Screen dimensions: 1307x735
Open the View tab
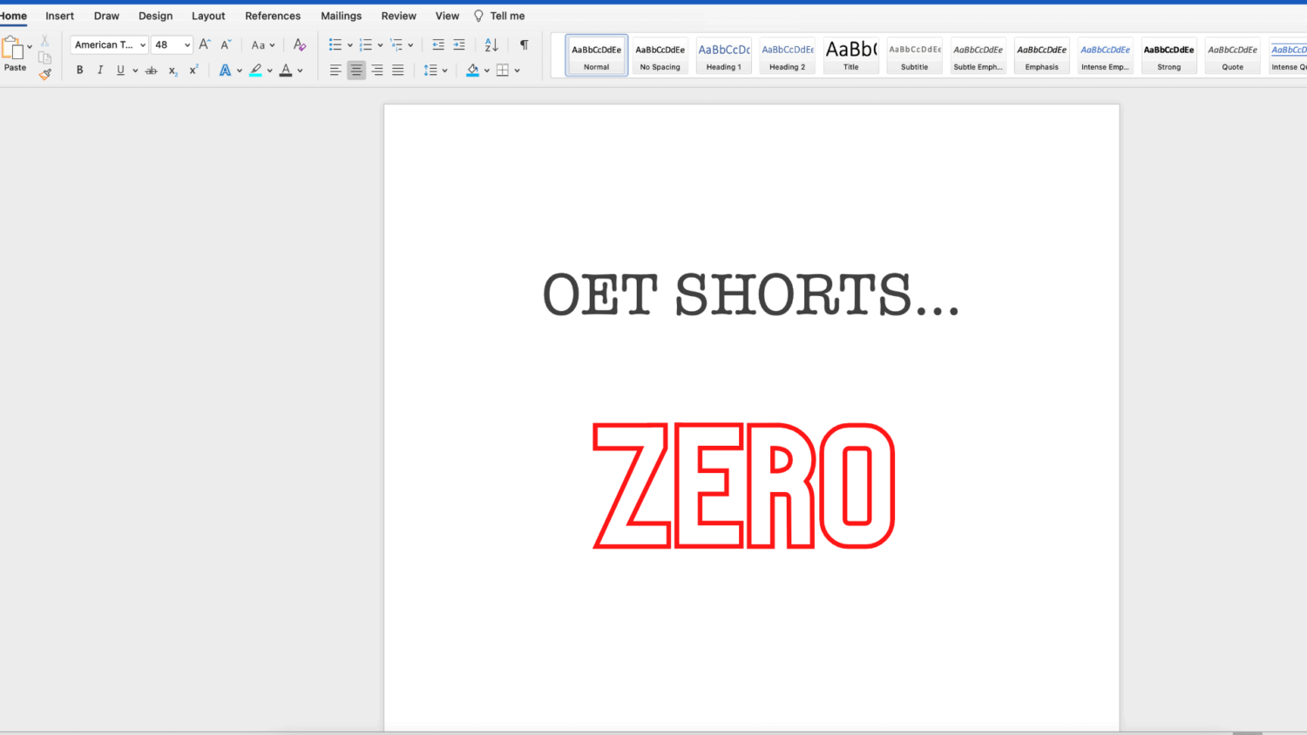coord(447,16)
